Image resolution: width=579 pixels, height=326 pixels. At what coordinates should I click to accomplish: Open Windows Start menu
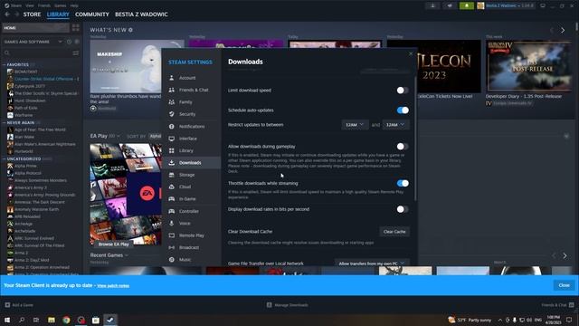pyautogui.click(x=7, y=320)
